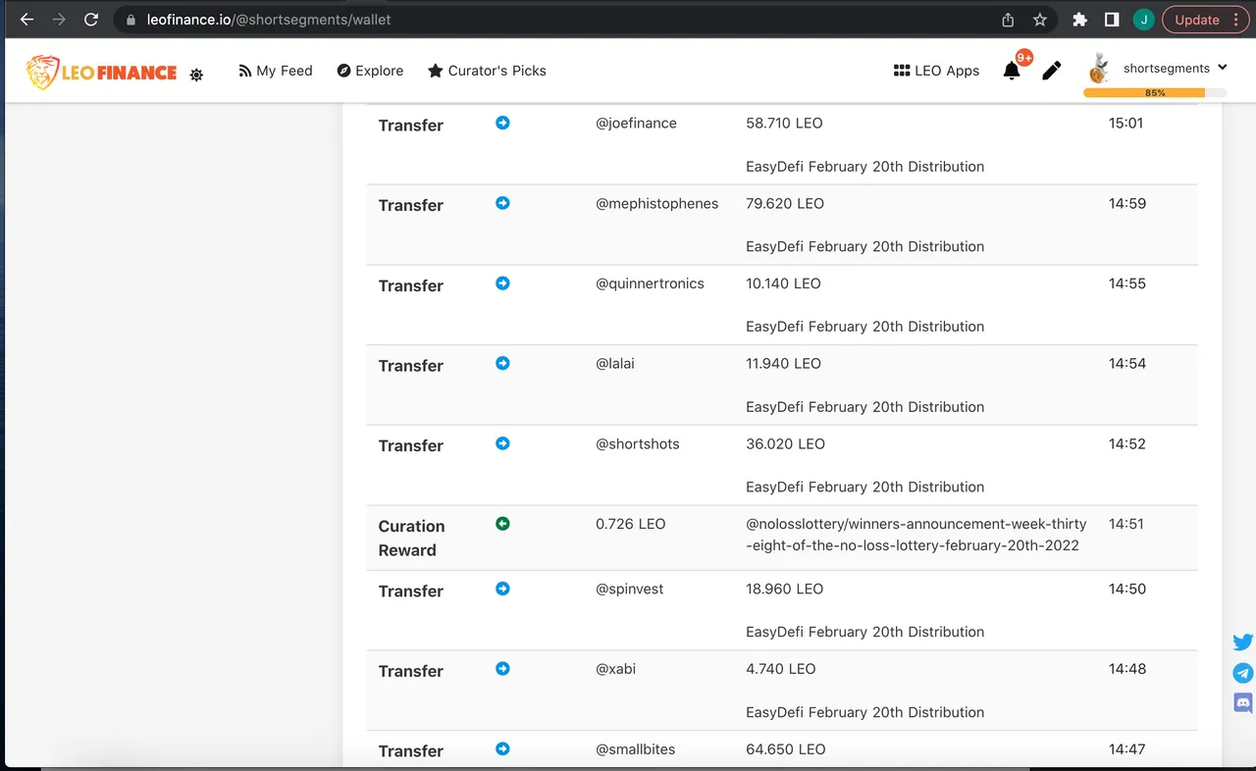
Task: Select the 11.940 LEO amount
Action: [783, 363]
